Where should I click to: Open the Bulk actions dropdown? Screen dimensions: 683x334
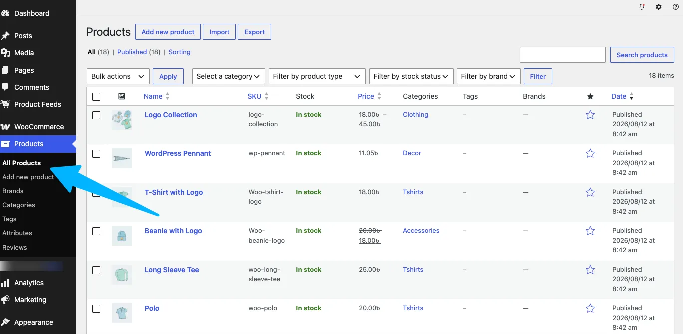(x=118, y=76)
